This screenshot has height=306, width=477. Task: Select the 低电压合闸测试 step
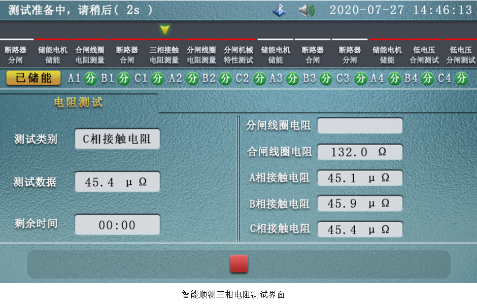(x=424, y=55)
